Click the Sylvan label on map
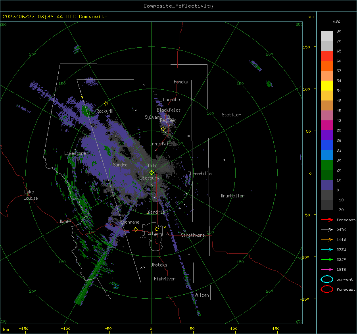This screenshot has height=334, width=357. coord(152,117)
